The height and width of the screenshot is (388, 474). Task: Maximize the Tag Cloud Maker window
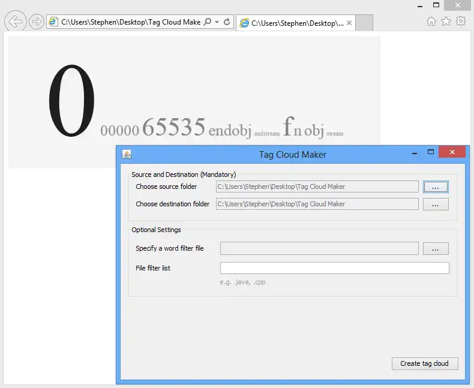(431, 152)
